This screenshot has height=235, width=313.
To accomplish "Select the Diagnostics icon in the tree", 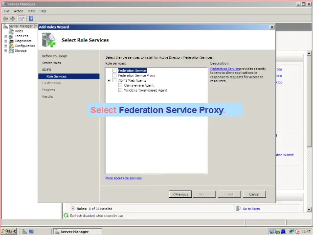I will click(x=11, y=41).
